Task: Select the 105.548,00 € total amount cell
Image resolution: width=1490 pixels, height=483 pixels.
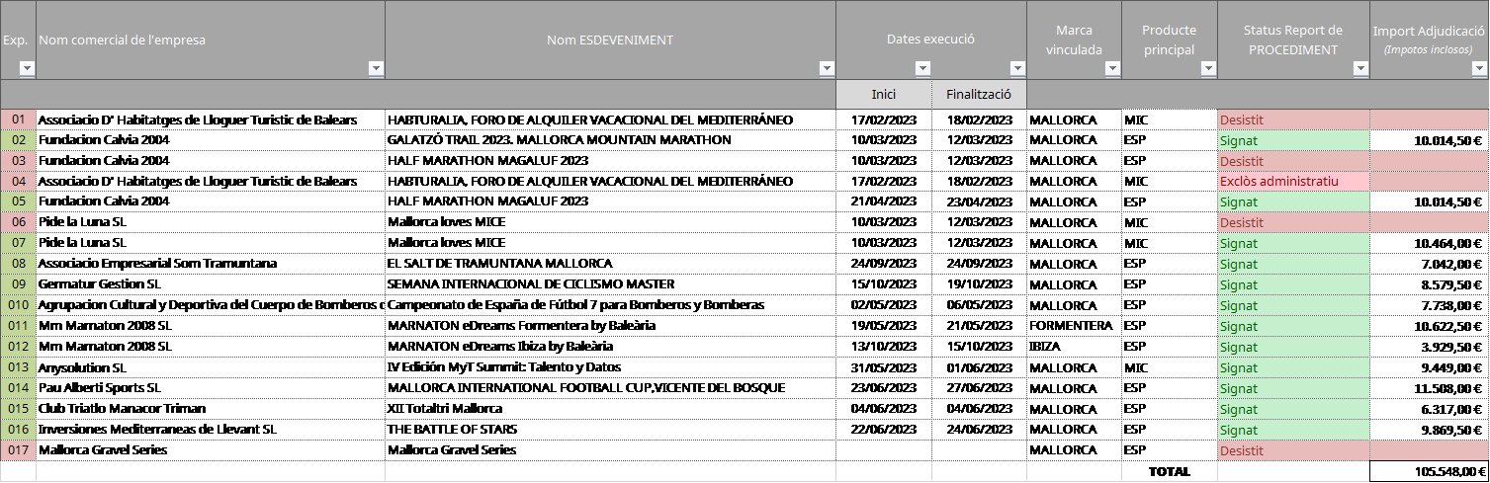Action: pyautogui.click(x=1429, y=471)
